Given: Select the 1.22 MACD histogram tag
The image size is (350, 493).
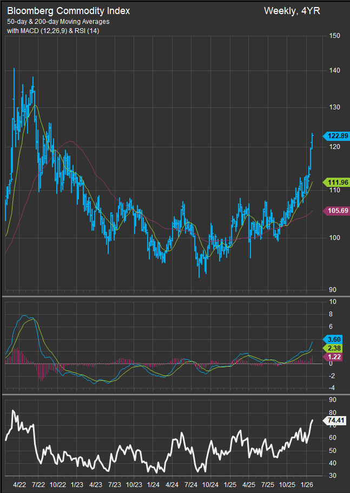Looking at the screenshot, I should (x=333, y=357).
